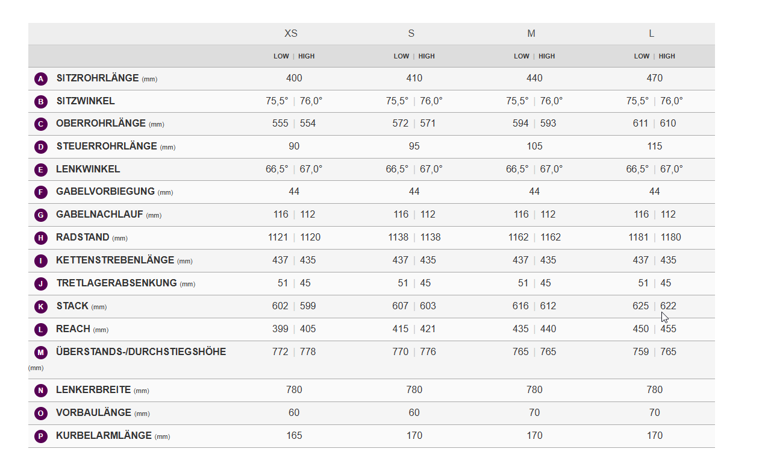Click the F badge beside Gabelvorbiegung
762x469 pixels.
pos(41,192)
